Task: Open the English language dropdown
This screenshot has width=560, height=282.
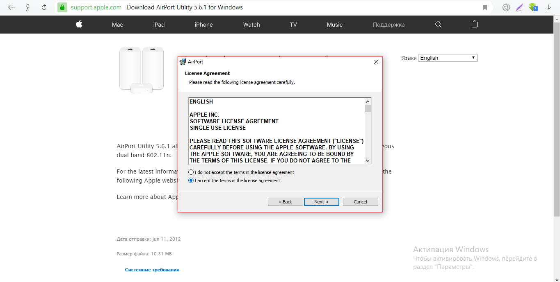Action: 448,58
